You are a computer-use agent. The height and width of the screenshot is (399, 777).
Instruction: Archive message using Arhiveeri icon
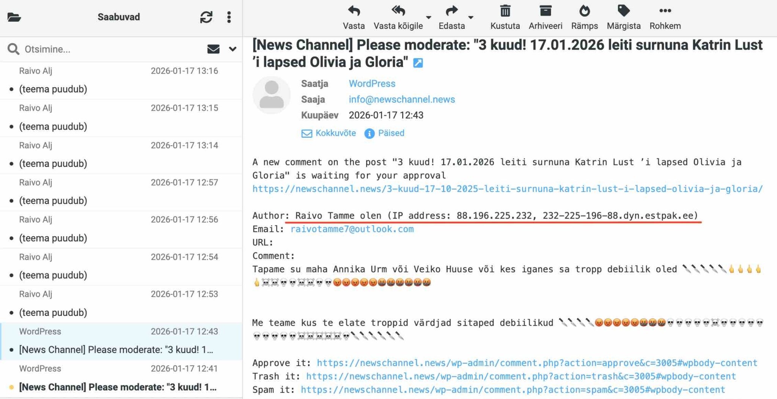pos(545,11)
